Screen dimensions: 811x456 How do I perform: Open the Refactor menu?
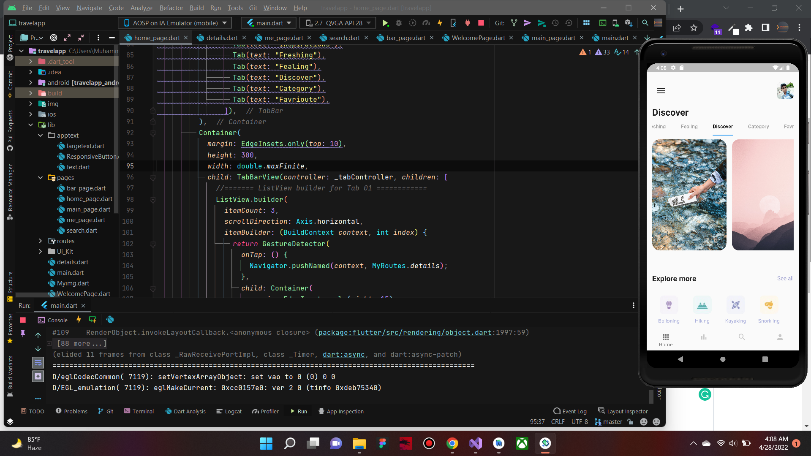click(171, 8)
